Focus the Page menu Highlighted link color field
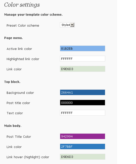 (82, 59)
